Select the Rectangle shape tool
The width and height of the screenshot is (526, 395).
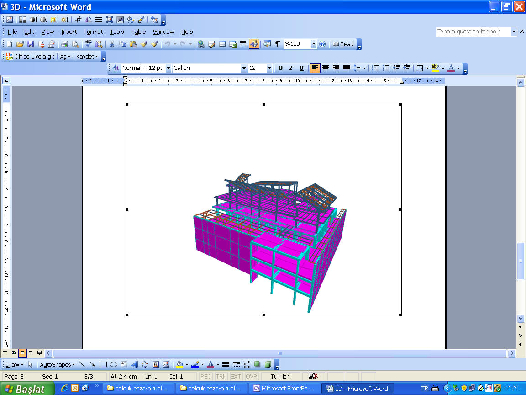tap(103, 364)
